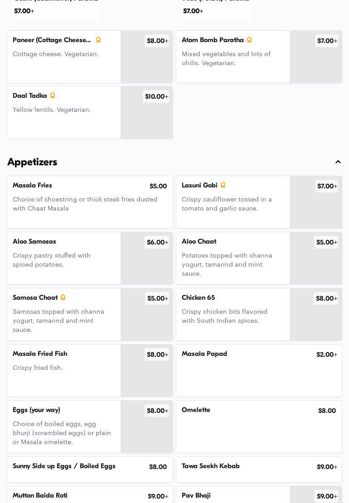Image resolution: width=349 pixels, height=503 pixels.
Task: Collapse the Appetizers section chevron
Action: (338, 162)
